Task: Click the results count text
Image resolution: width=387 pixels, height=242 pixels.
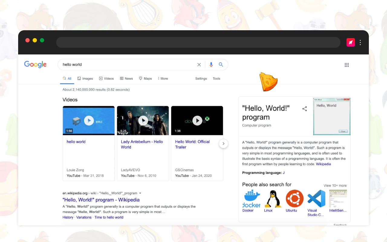Action: click(96, 90)
